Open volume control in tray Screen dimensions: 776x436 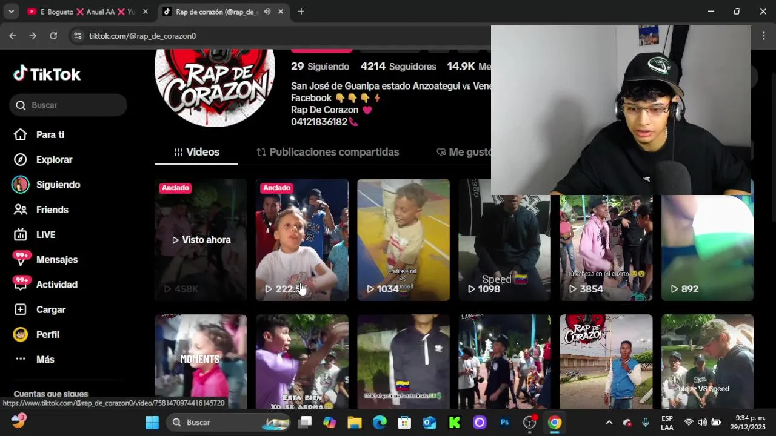702,422
